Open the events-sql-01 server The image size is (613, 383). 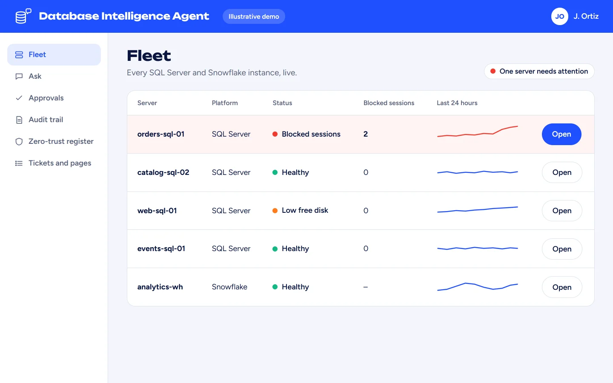point(562,249)
